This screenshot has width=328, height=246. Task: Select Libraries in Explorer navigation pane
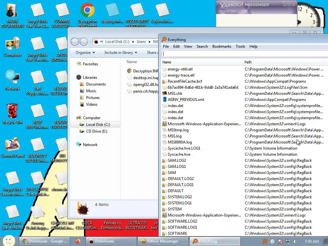tap(87, 78)
